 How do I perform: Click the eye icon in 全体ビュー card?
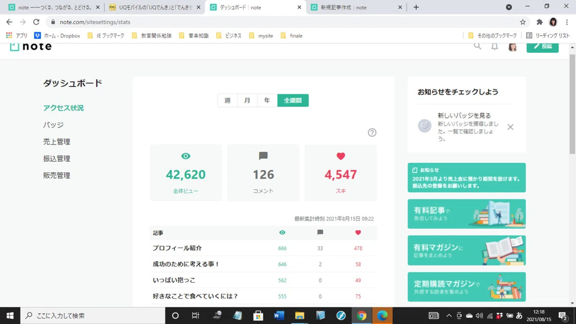186,156
